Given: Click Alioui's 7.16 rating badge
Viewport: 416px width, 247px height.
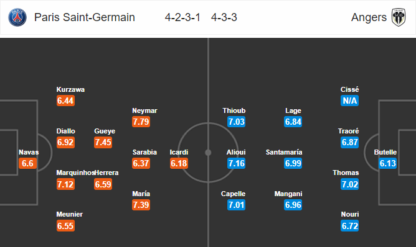Looking at the screenshot, I should (x=237, y=163).
